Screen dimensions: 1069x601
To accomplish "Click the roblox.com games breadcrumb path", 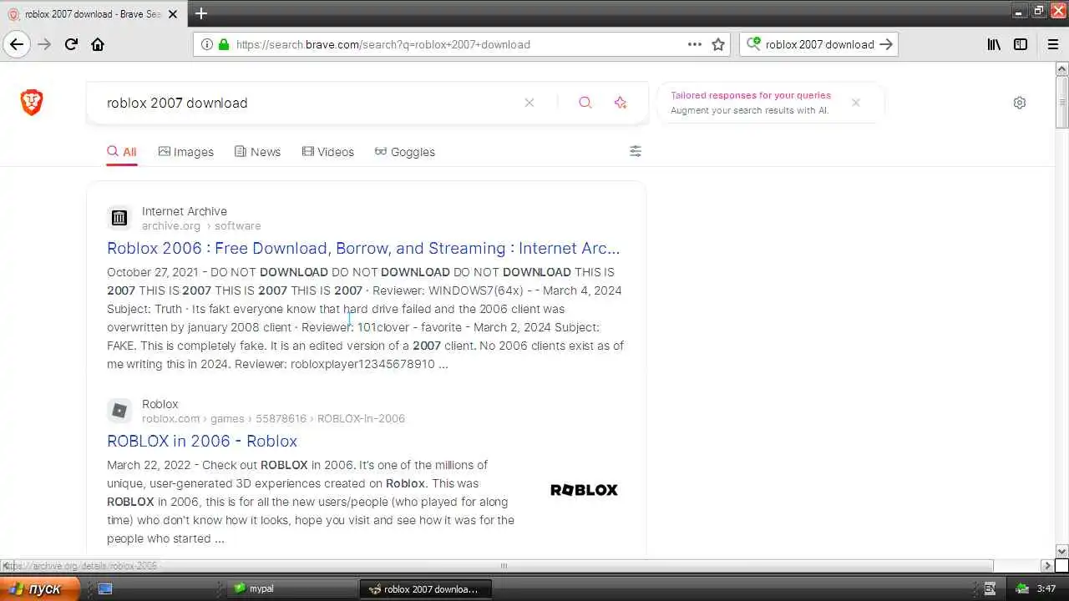I will pos(273,419).
